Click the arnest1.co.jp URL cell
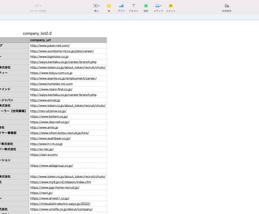259x214 pixels. pyautogui.click(x=68, y=198)
